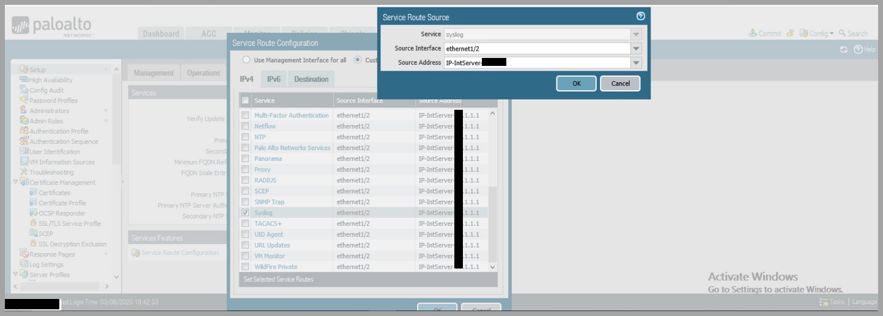Open the Source Interface dropdown arrow
The width and height of the screenshot is (883, 316).
point(637,49)
